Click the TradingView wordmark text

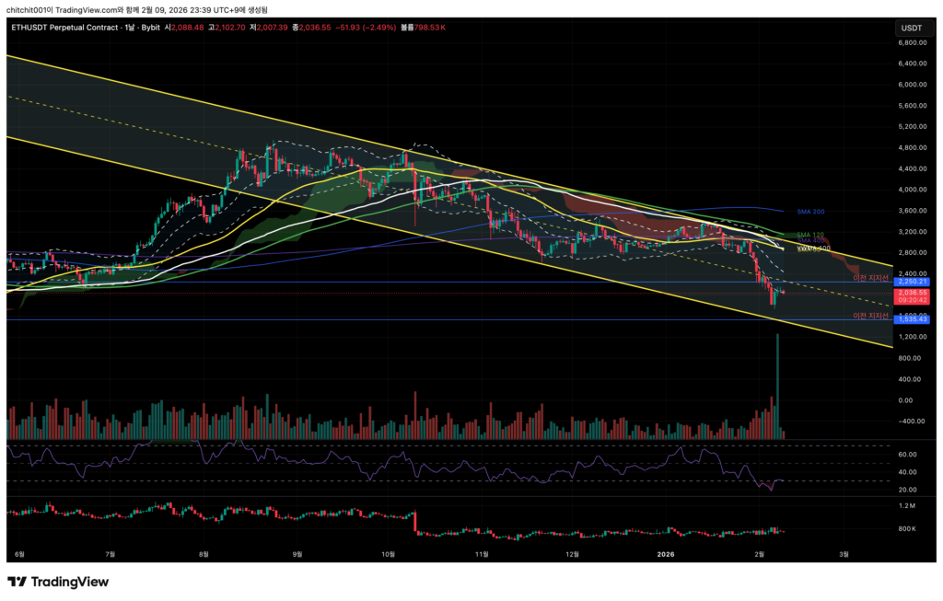point(70,582)
